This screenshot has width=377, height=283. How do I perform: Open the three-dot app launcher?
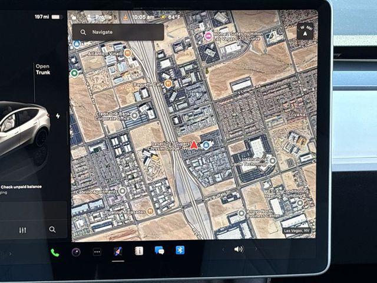[x=97, y=252]
